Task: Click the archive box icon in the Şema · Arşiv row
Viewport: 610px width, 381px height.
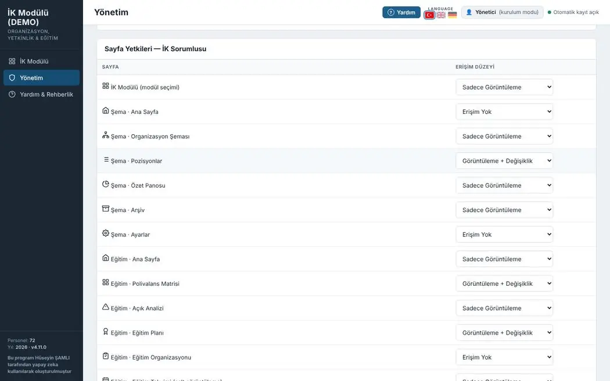Action: click(105, 209)
